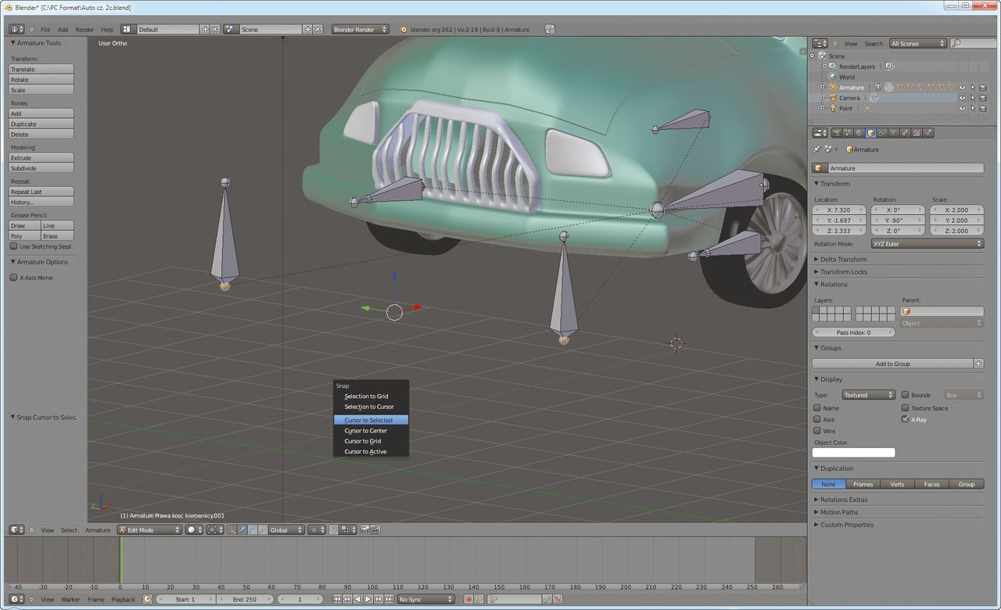This screenshot has width=1001, height=610.
Task: Choose Selection to Grid in Snap menu
Action: (371, 396)
